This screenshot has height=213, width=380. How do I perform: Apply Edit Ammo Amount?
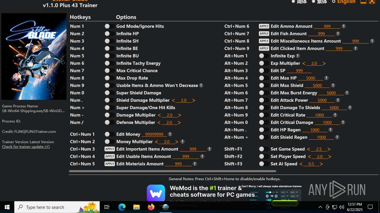[264, 26]
